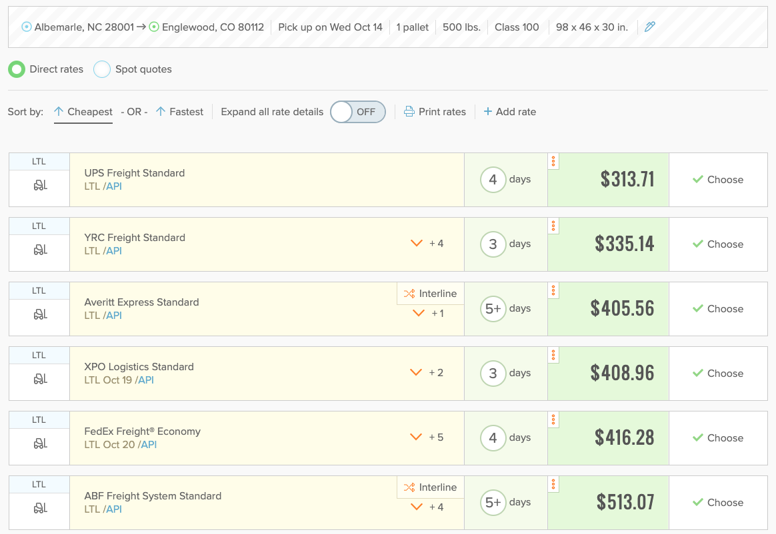Expand +4 more rates for YRC Freight
This screenshot has width=776, height=534.
click(x=427, y=243)
